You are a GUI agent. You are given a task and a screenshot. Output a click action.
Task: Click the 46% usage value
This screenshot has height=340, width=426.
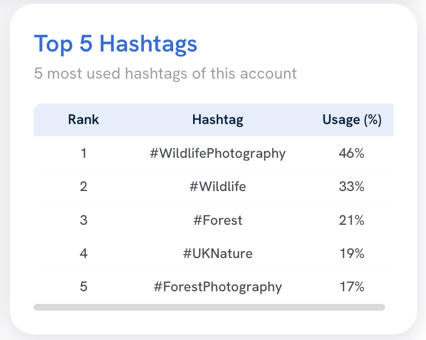(351, 153)
